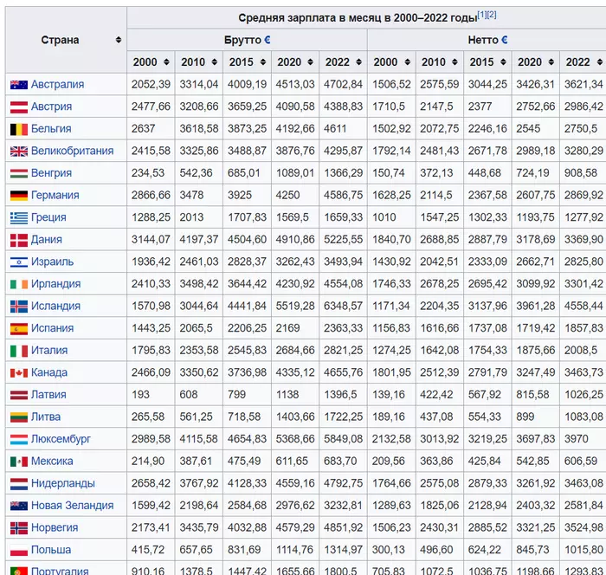Open the Польша country link
The width and height of the screenshot is (606, 575).
51,550
